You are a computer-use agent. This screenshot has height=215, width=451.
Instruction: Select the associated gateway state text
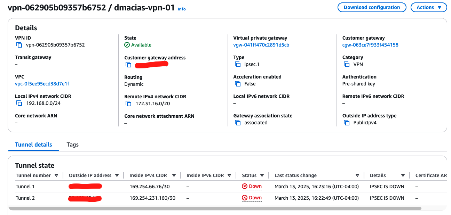256,123
